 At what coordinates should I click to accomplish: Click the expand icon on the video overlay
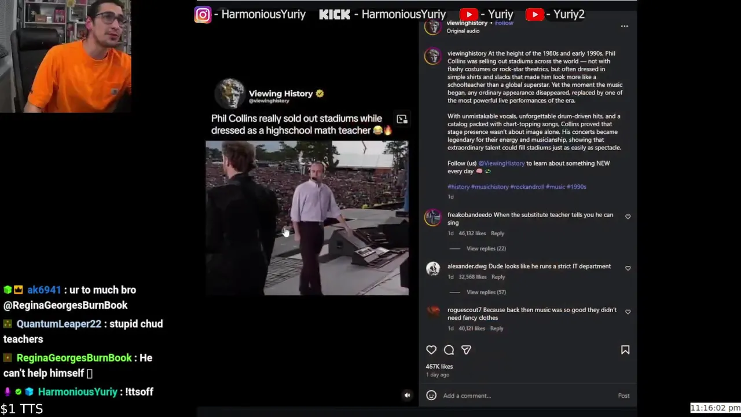(402, 119)
